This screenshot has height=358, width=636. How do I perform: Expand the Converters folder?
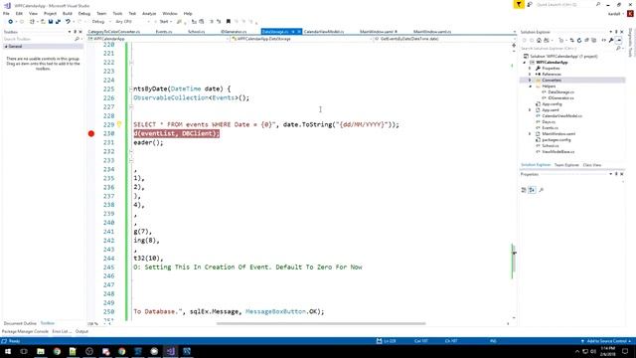coord(530,81)
